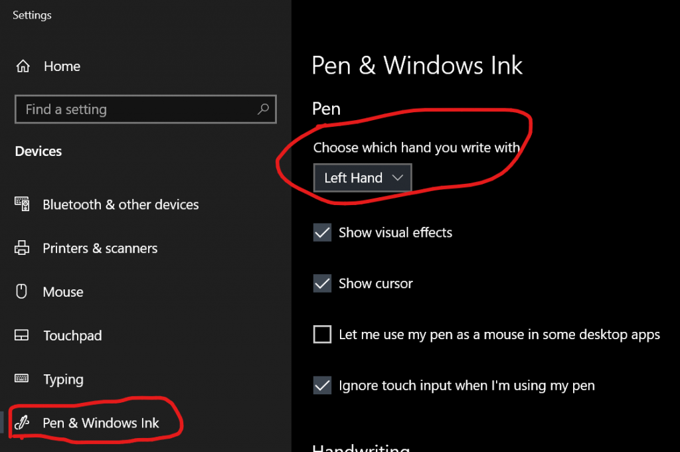Image resolution: width=680 pixels, height=452 pixels.
Task: Click the 'Ignore touch input' label text
Action: coord(467,386)
